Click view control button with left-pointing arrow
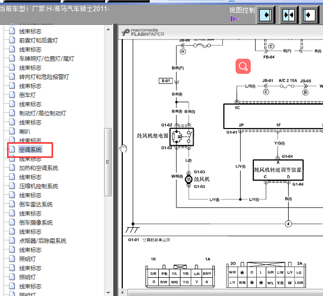323x296 pixels. 310,15
